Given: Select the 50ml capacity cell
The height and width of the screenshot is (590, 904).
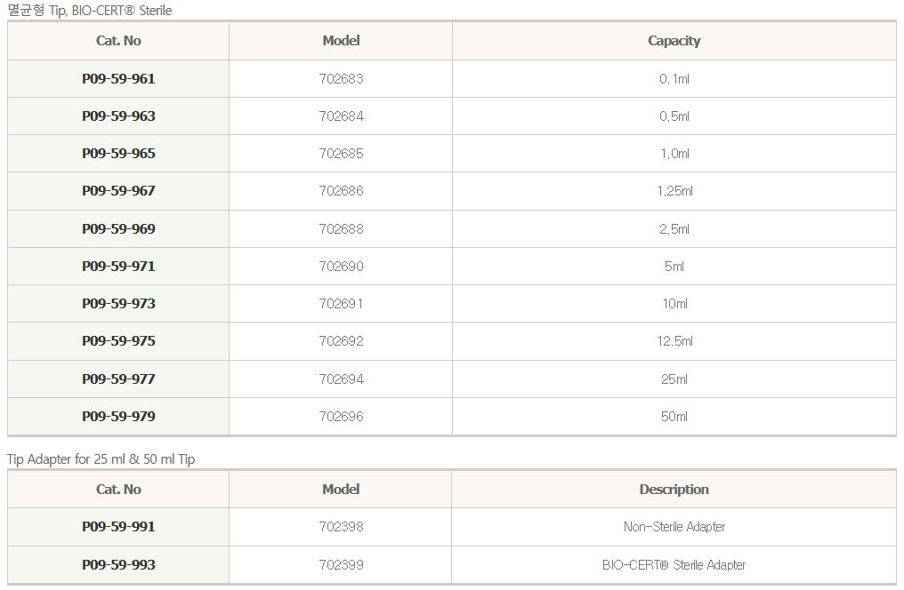Looking at the screenshot, I should [674, 417].
